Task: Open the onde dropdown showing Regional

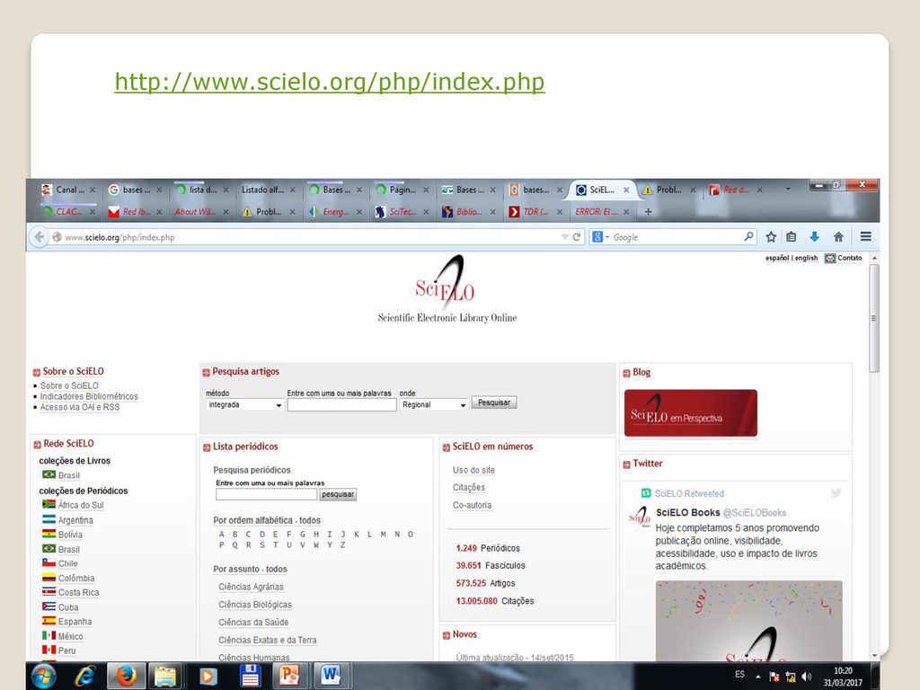Action: tap(434, 405)
